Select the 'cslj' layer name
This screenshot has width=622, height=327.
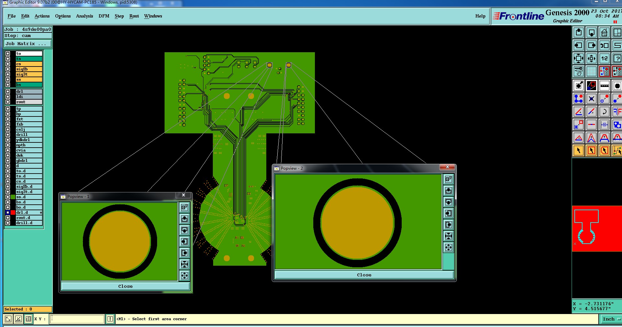(29, 129)
